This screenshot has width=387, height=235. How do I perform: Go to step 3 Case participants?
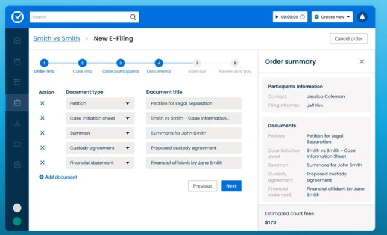(x=121, y=63)
